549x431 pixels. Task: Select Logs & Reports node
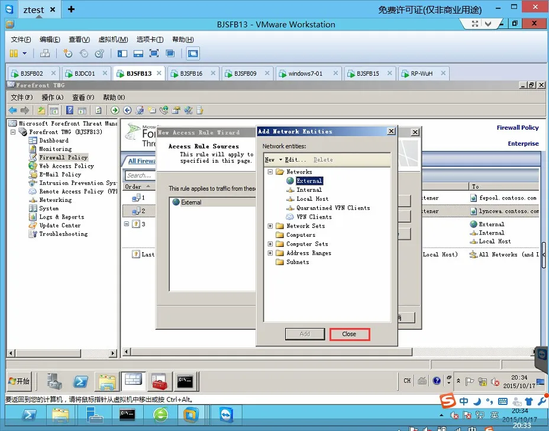(x=62, y=217)
